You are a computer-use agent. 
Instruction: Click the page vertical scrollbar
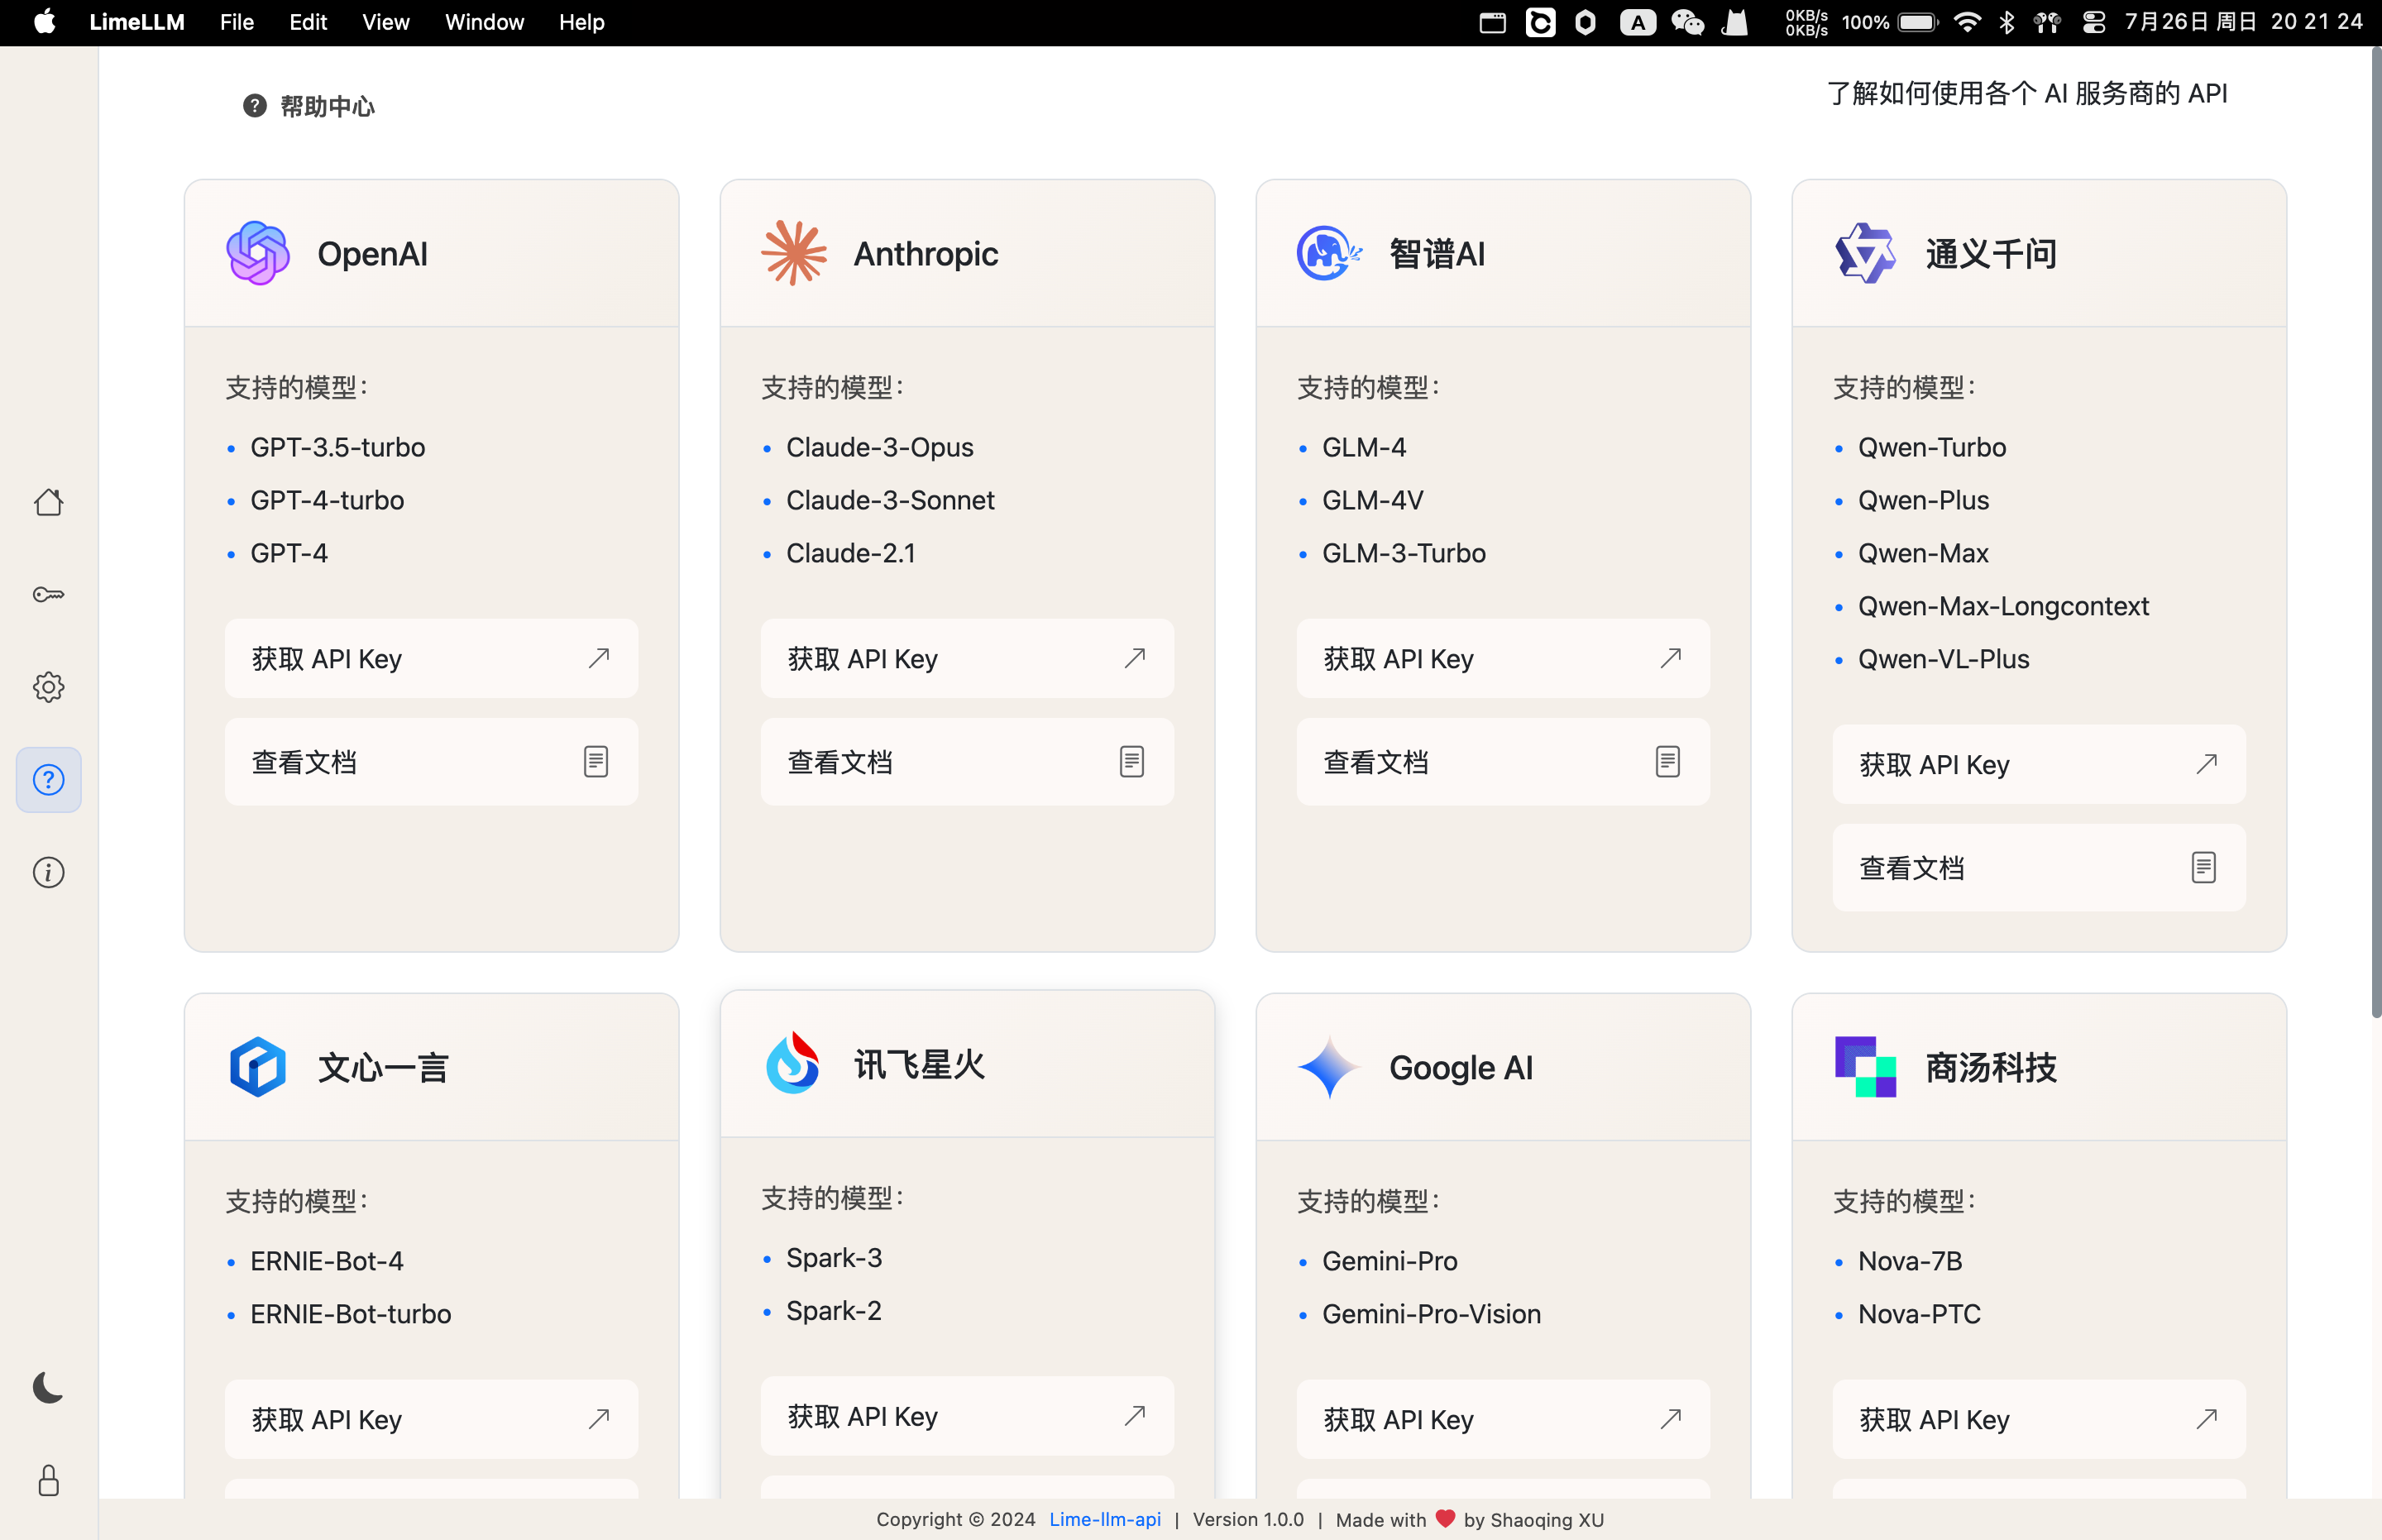[x=2375, y=530]
